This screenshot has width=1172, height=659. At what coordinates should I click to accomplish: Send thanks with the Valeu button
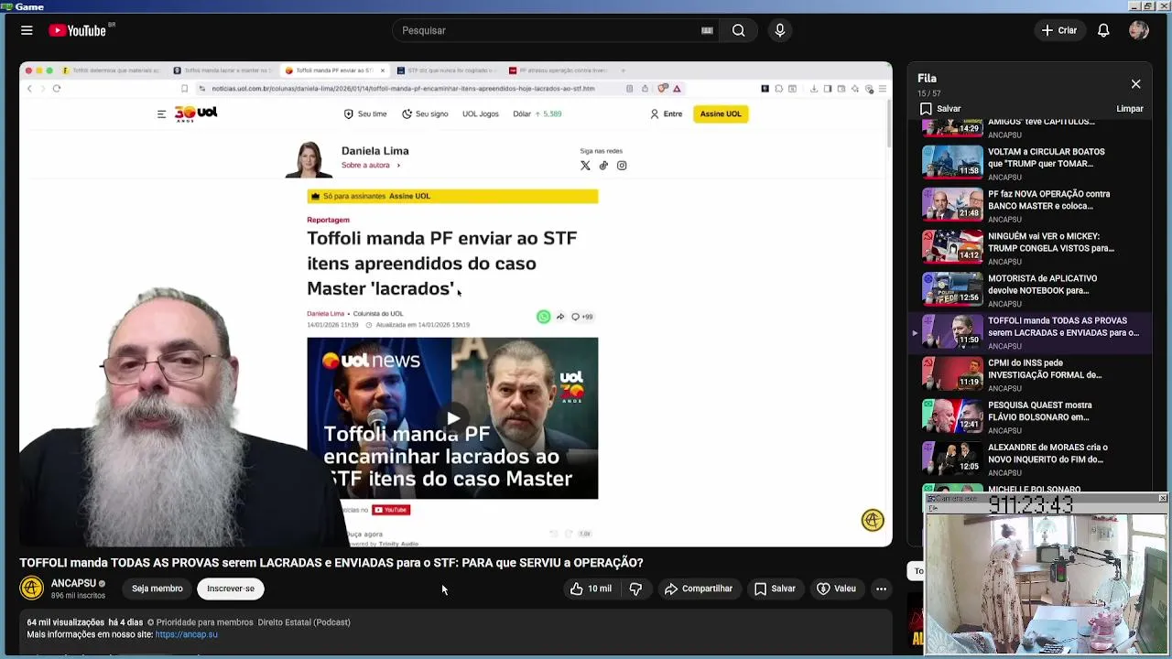(x=836, y=589)
